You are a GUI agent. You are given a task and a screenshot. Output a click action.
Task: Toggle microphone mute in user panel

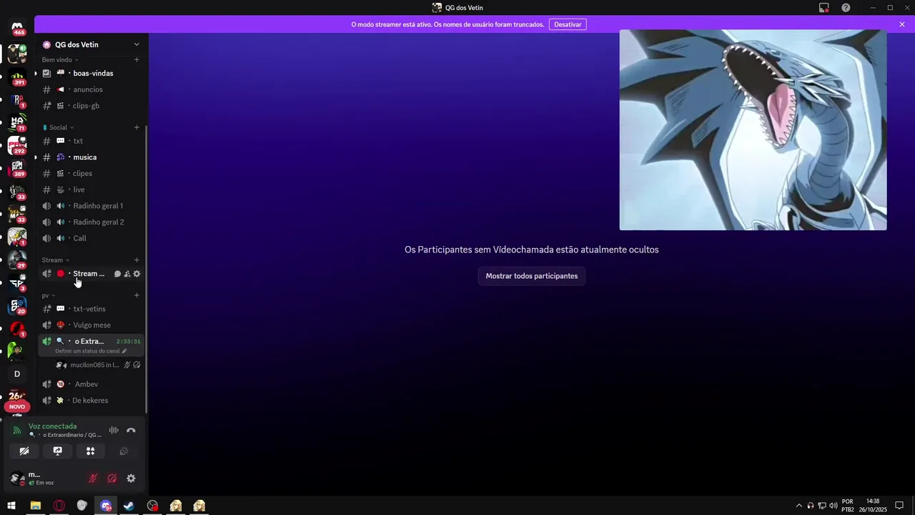tap(92, 479)
